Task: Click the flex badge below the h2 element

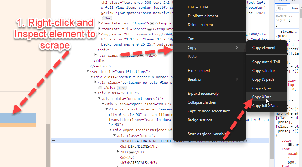Action: click(105, 19)
